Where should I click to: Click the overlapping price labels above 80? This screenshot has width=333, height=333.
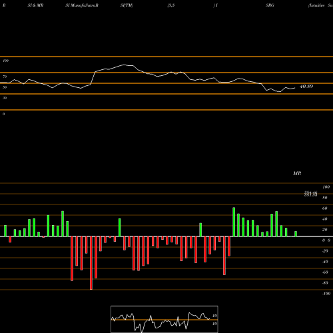click(x=310, y=194)
